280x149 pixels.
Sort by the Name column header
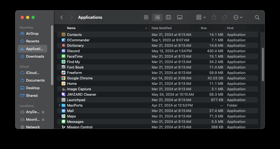(71, 28)
